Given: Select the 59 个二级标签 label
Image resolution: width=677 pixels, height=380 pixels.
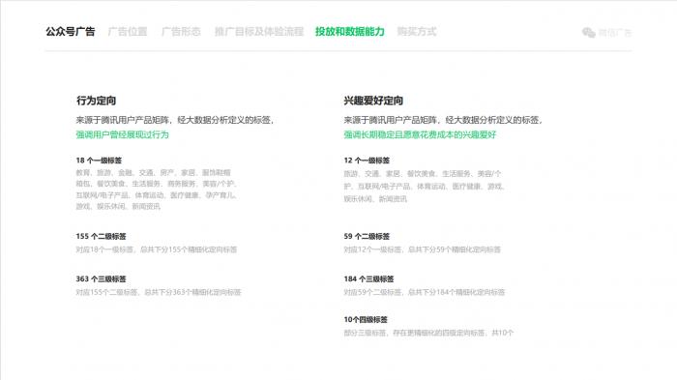Looking at the screenshot, I should click(367, 236).
